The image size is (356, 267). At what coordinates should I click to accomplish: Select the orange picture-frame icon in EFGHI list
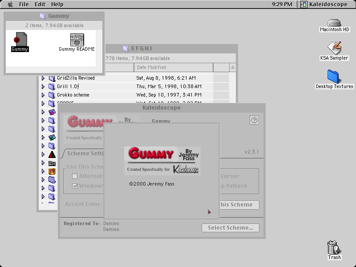52,171
